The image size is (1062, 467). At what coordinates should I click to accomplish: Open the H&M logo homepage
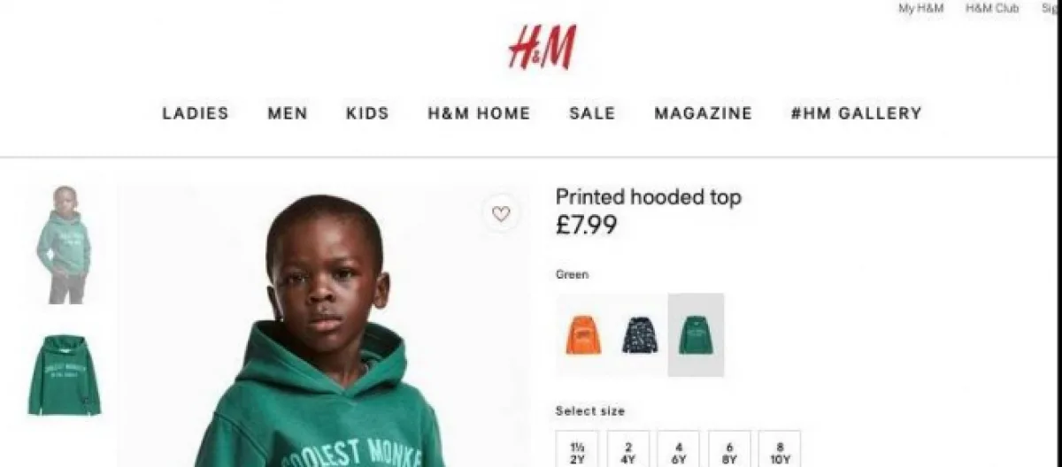tap(542, 47)
